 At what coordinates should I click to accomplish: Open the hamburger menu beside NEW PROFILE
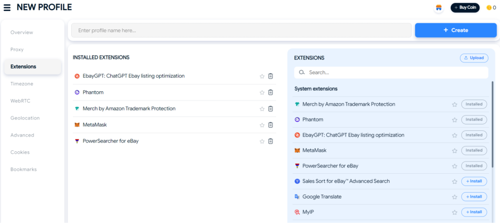(x=7, y=7)
